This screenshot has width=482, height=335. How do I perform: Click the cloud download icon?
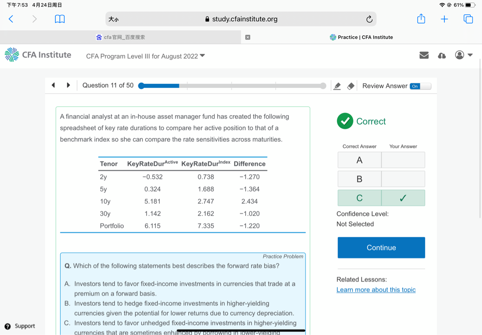pos(442,56)
